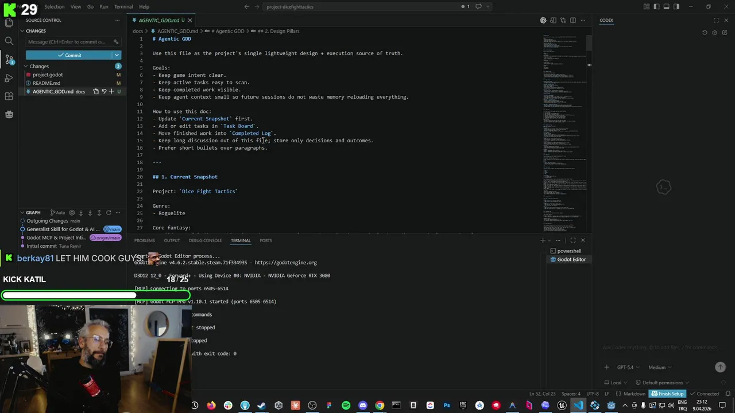Discard changes for AGENTIC_GDD.md

click(x=104, y=92)
